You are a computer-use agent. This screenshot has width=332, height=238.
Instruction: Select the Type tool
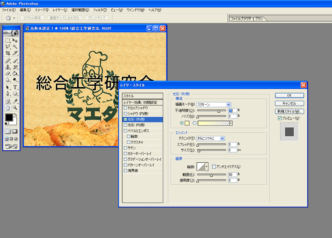pos(15,87)
